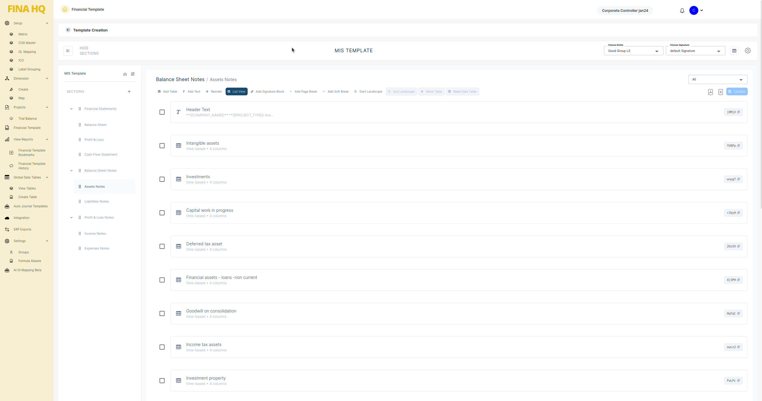
Task: Select the Deferred tax asset checkbox
Action: pos(162,246)
